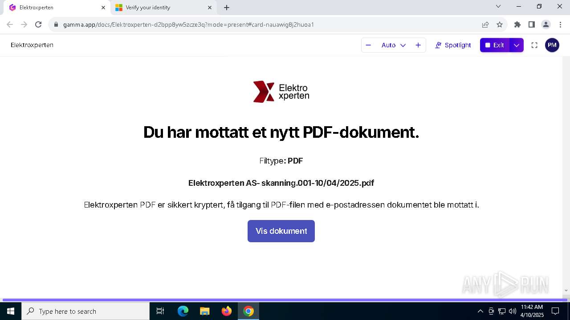
Task: Click the Exit presentation button
Action: [x=494, y=45]
